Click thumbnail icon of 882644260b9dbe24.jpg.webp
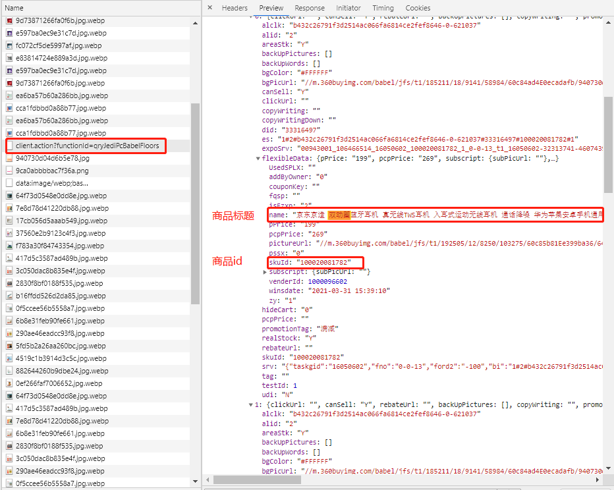The height and width of the screenshot is (490, 614). (9, 371)
